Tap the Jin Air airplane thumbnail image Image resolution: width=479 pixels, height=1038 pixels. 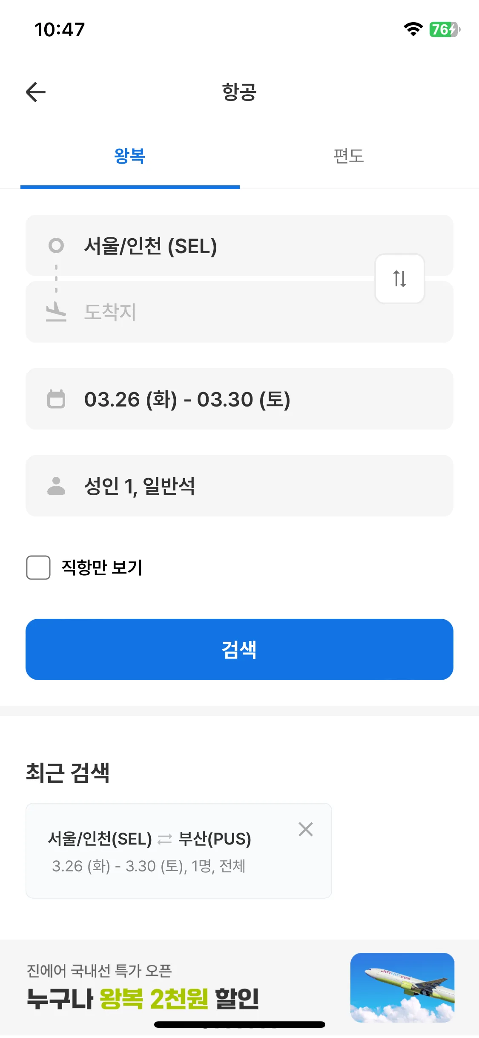pos(402,988)
